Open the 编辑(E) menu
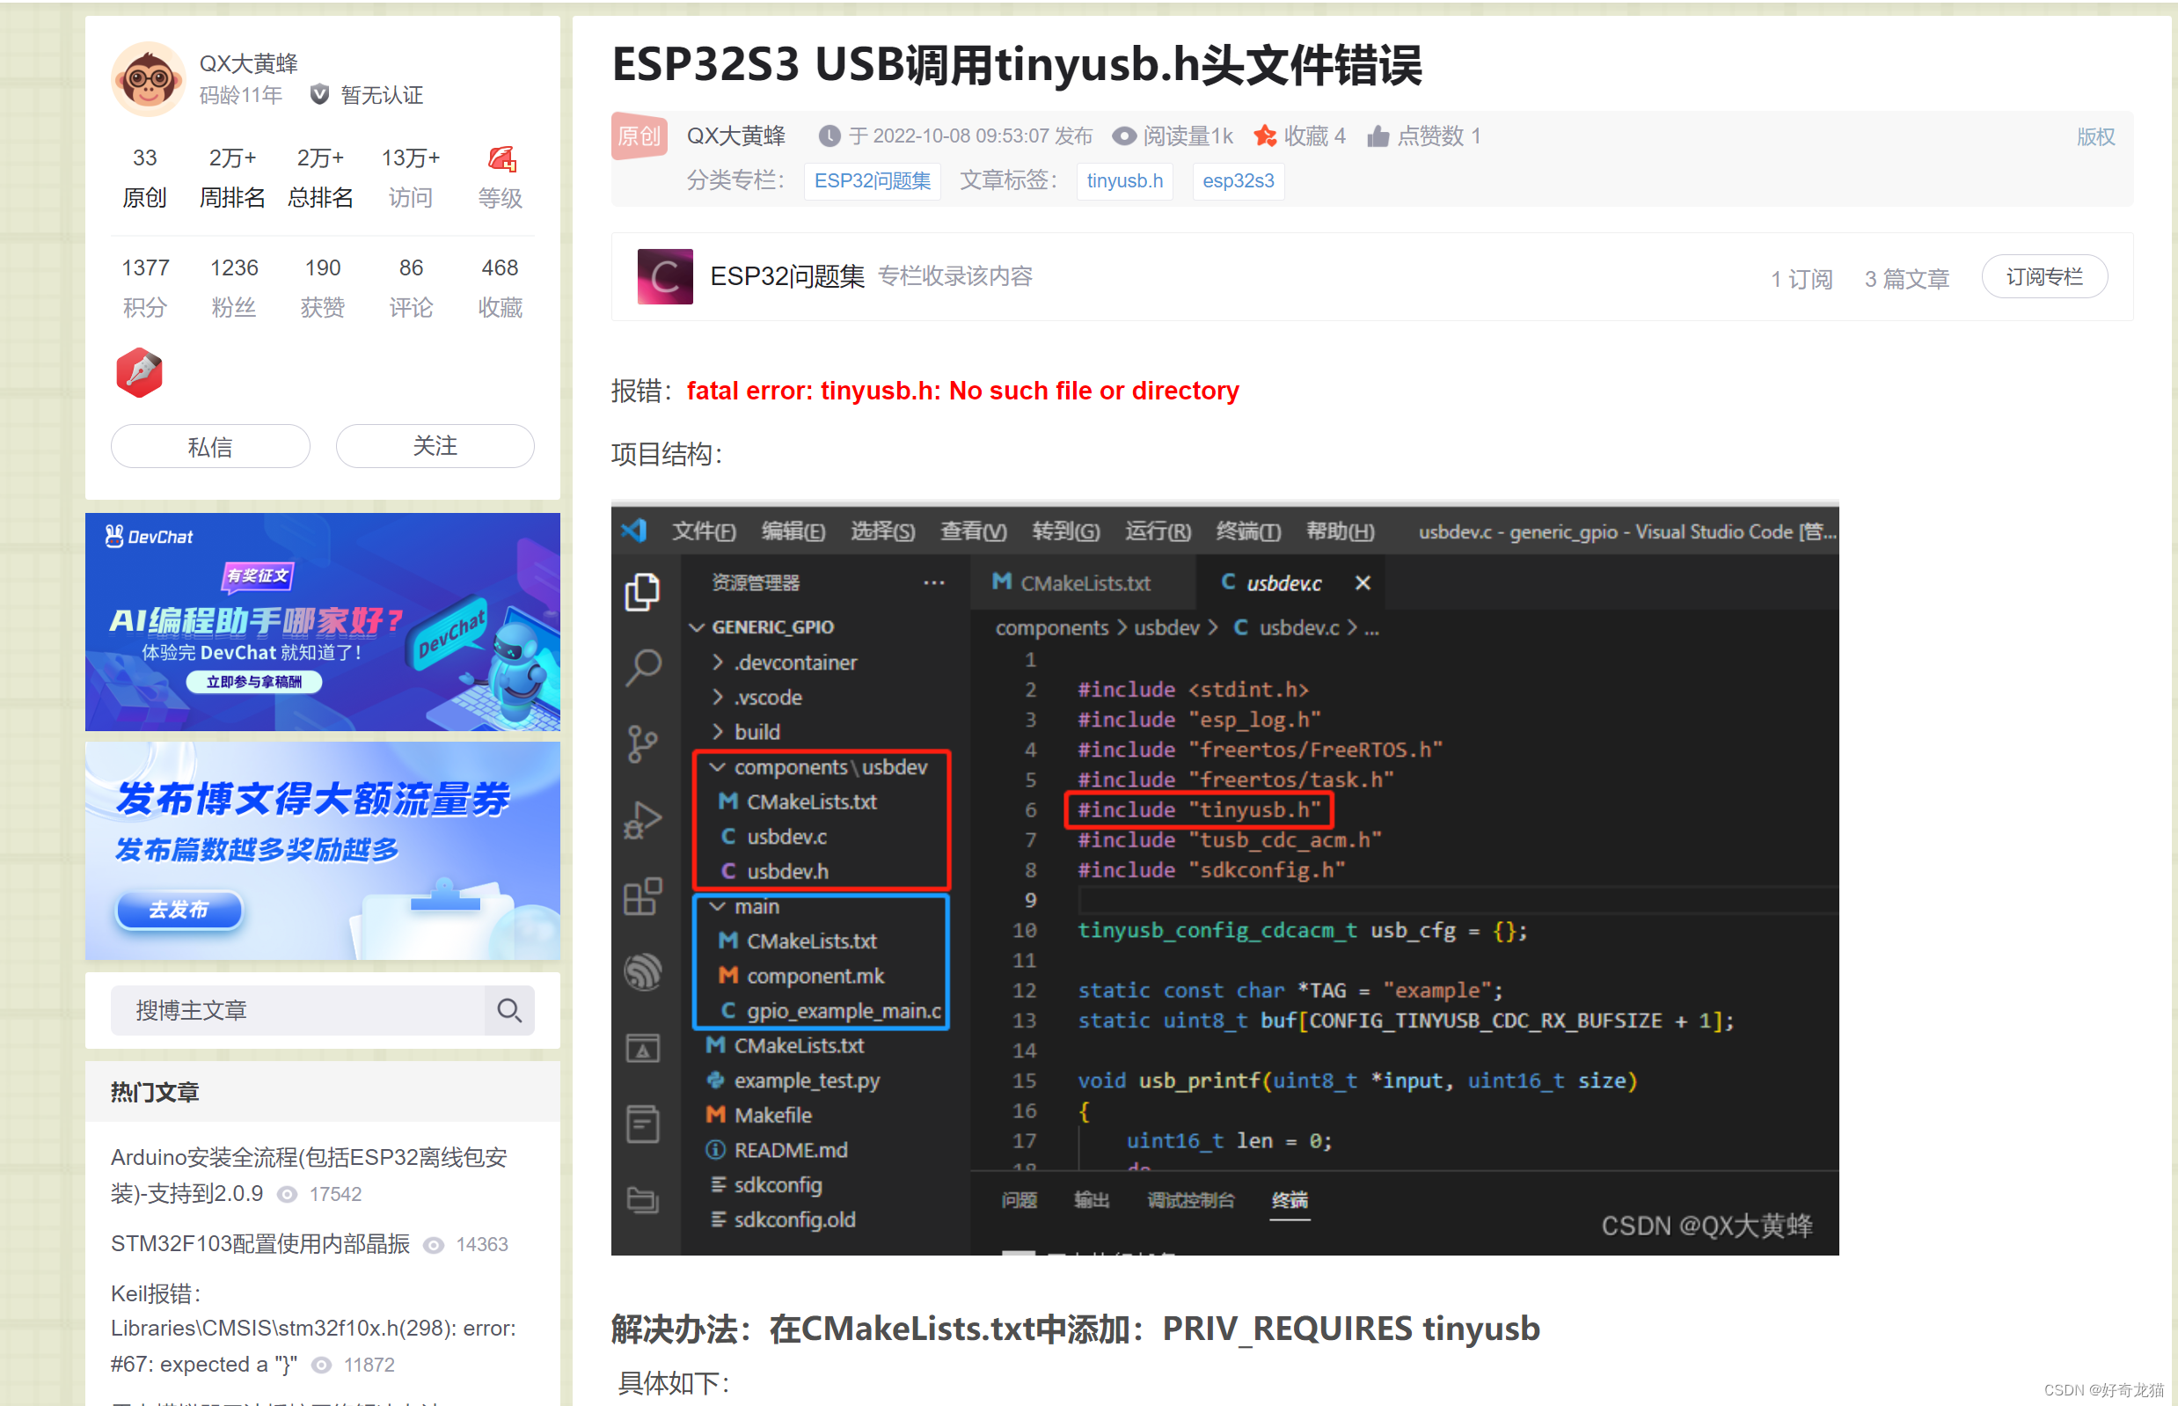This screenshot has width=2178, height=1406. tap(793, 531)
